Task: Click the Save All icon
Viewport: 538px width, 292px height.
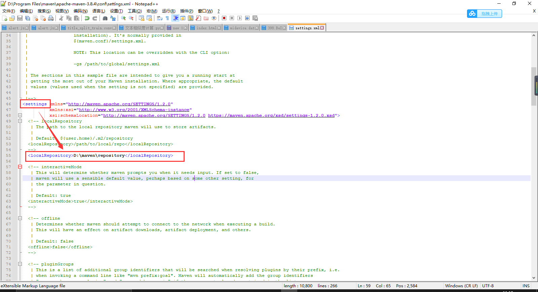Action: click(x=28, y=18)
